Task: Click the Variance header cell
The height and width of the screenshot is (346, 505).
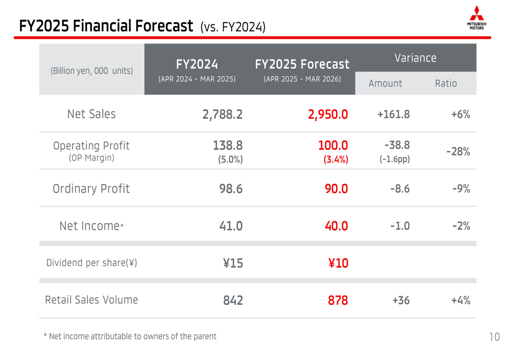Action: click(415, 58)
